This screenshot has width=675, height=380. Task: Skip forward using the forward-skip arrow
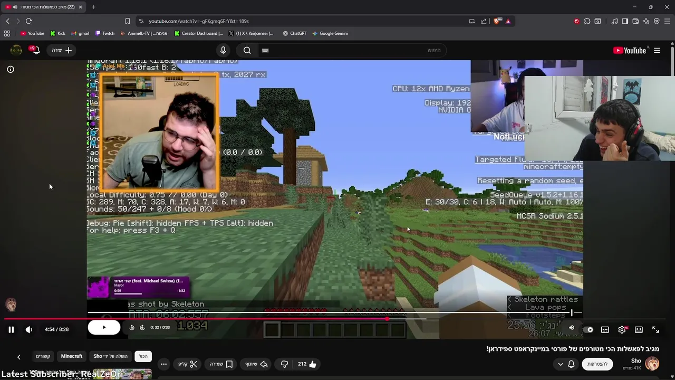142,327
